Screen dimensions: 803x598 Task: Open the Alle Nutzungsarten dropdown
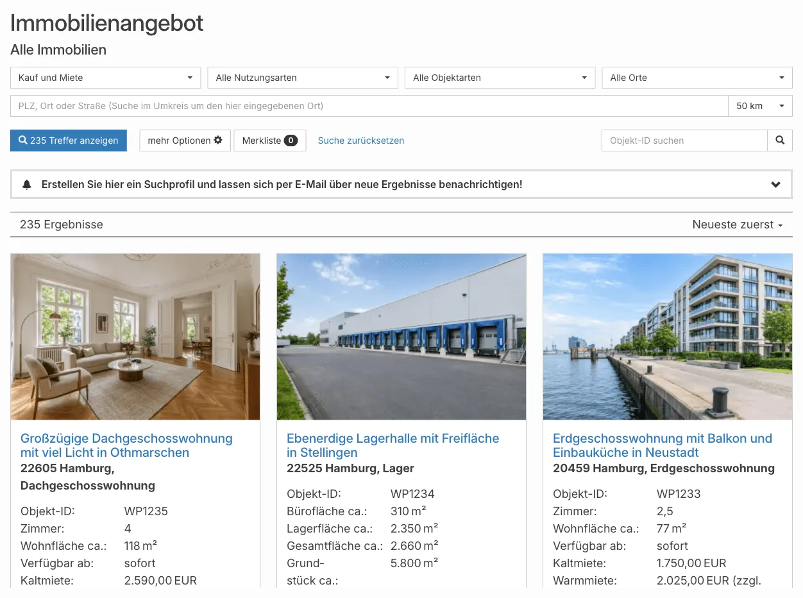303,78
